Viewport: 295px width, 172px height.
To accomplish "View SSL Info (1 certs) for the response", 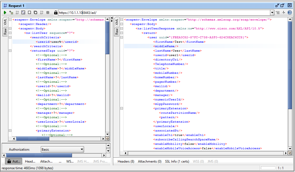I will pyautogui.click(x=177, y=161).
